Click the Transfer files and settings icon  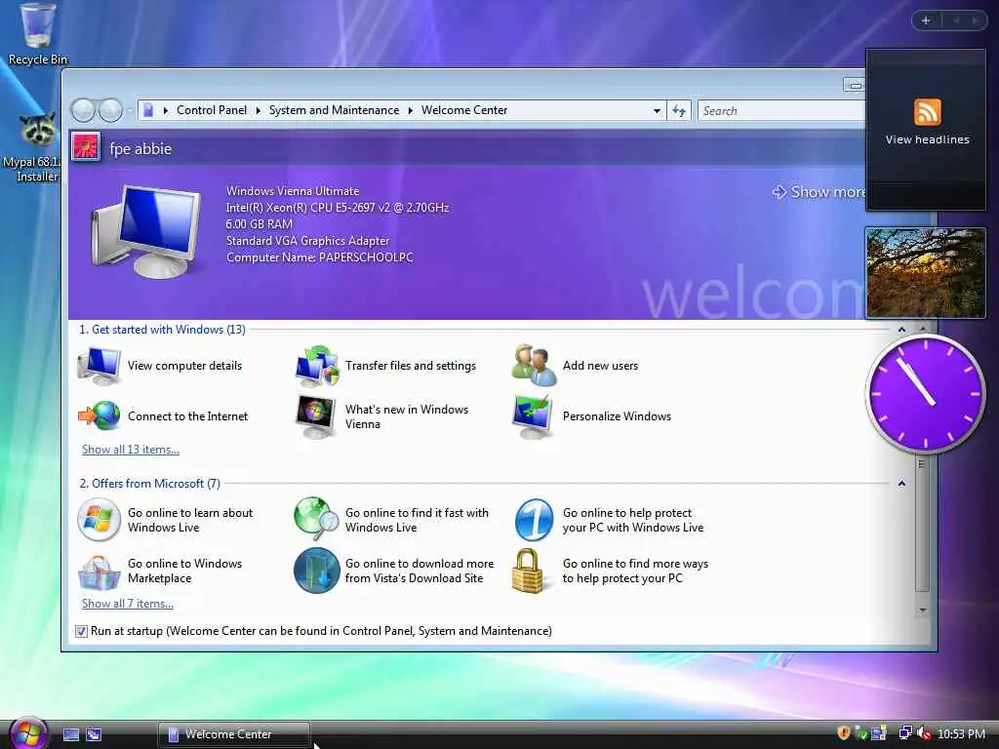317,366
